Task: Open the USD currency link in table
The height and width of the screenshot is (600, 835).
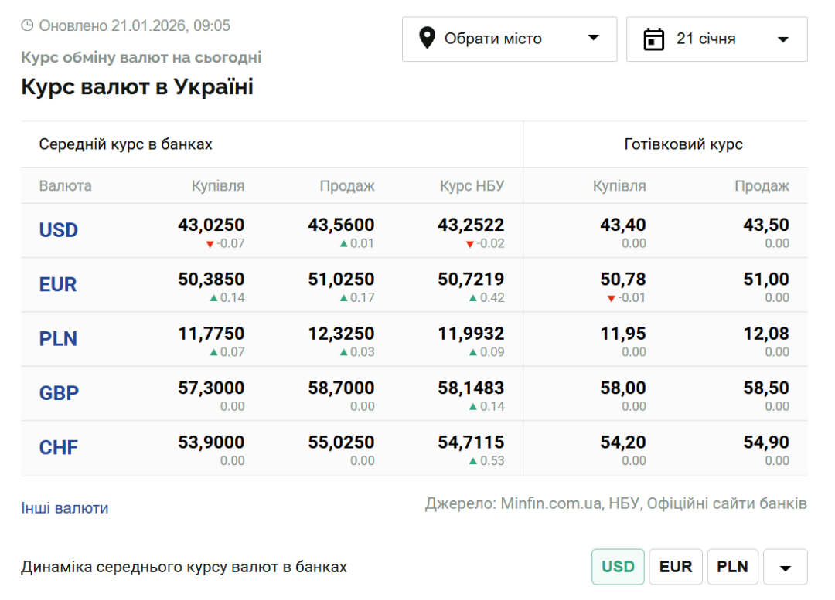Action: pos(59,230)
